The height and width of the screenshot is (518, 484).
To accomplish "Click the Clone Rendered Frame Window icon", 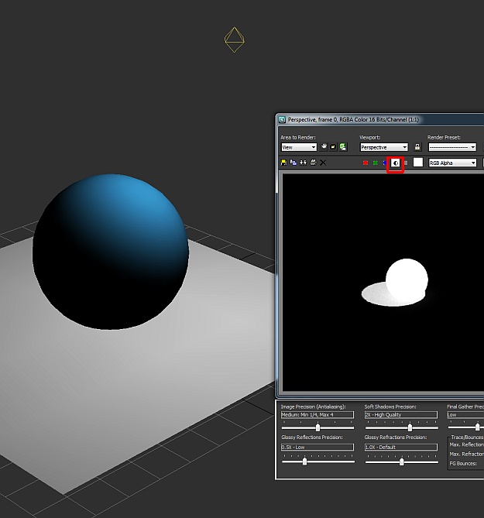I will [303, 163].
